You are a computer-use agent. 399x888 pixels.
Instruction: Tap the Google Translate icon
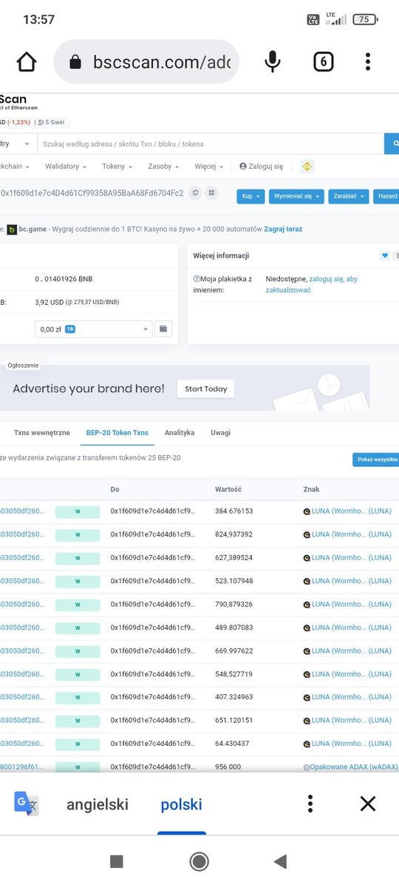26,804
